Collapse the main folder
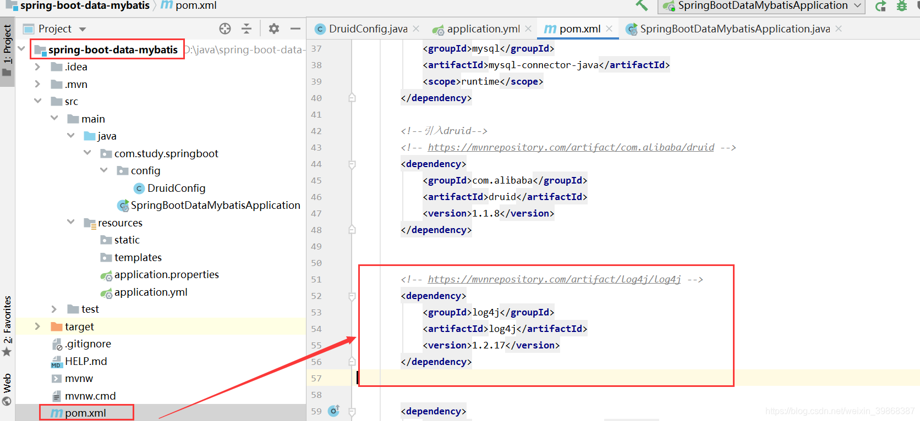This screenshot has width=920, height=421. pyautogui.click(x=54, y=118)
